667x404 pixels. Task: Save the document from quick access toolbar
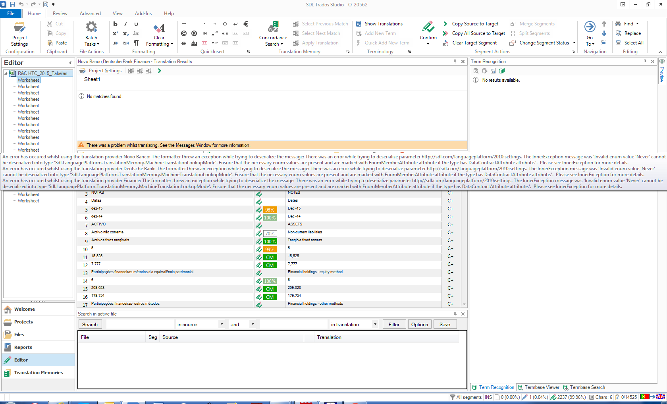(x=12, y=4)
